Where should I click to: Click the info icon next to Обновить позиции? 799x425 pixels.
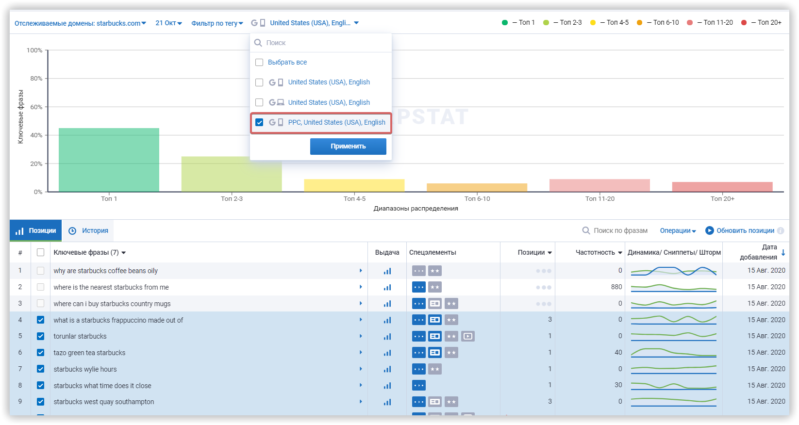(781, 231)
